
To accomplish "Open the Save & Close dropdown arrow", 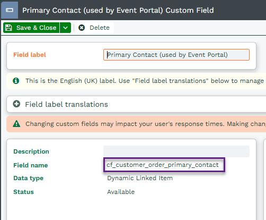I will [65, 28].
